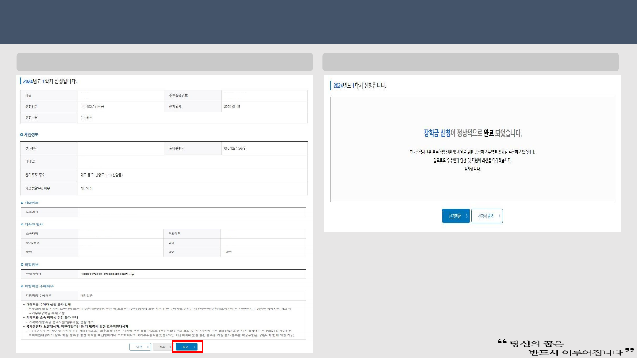
Task: Open the attached .hwp study plan file
Action: click(x=107, y=274)
